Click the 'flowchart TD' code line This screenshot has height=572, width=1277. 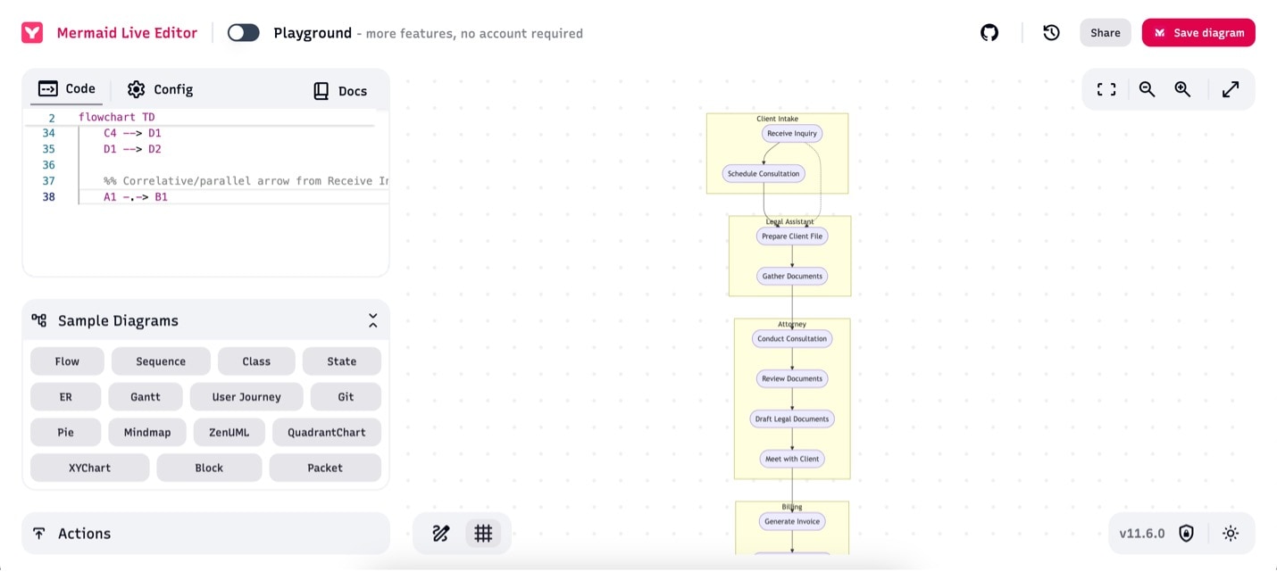click(117, 117)
